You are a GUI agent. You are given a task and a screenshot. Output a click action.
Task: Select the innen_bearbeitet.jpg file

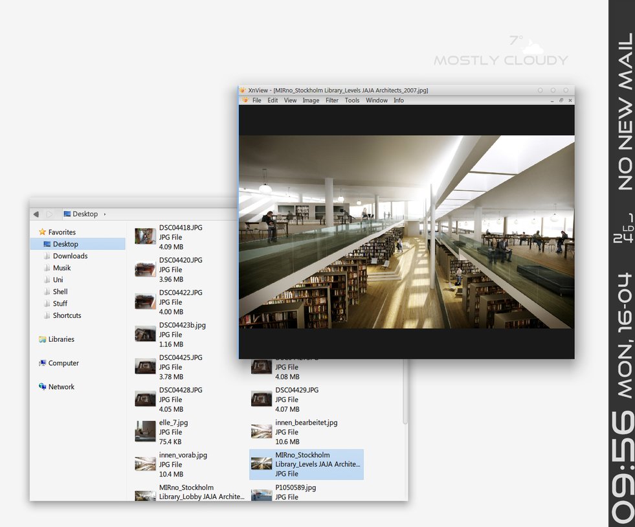click(306, 432)
